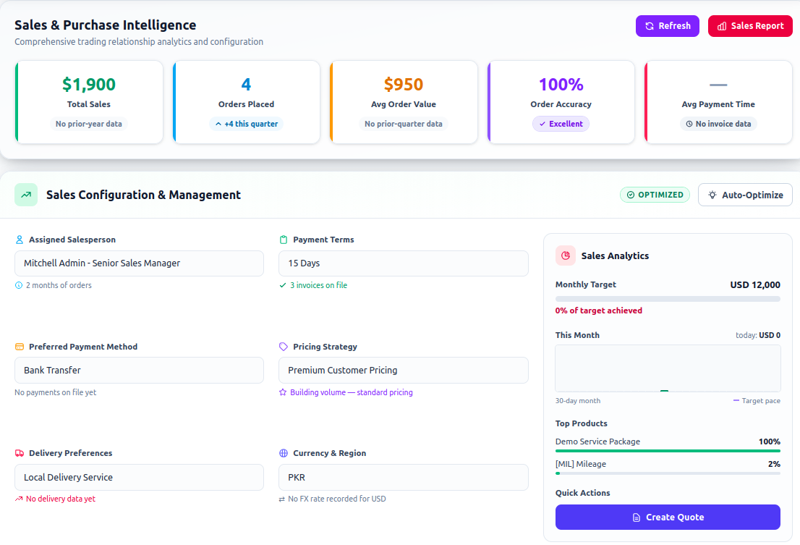Click the Create Quote button

coord(668,517)
